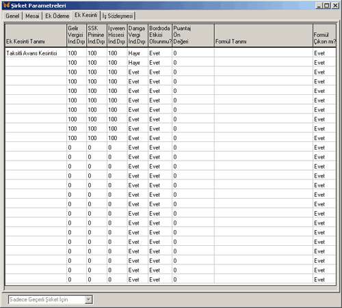
Task: Click the Ek Kesinti Tanımı column header
Action: [36, 36]
